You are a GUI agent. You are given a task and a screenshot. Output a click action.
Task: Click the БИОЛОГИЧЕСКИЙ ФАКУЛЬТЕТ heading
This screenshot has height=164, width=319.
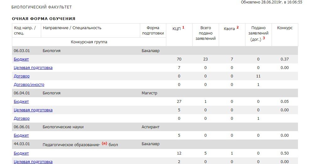[42, 7]
